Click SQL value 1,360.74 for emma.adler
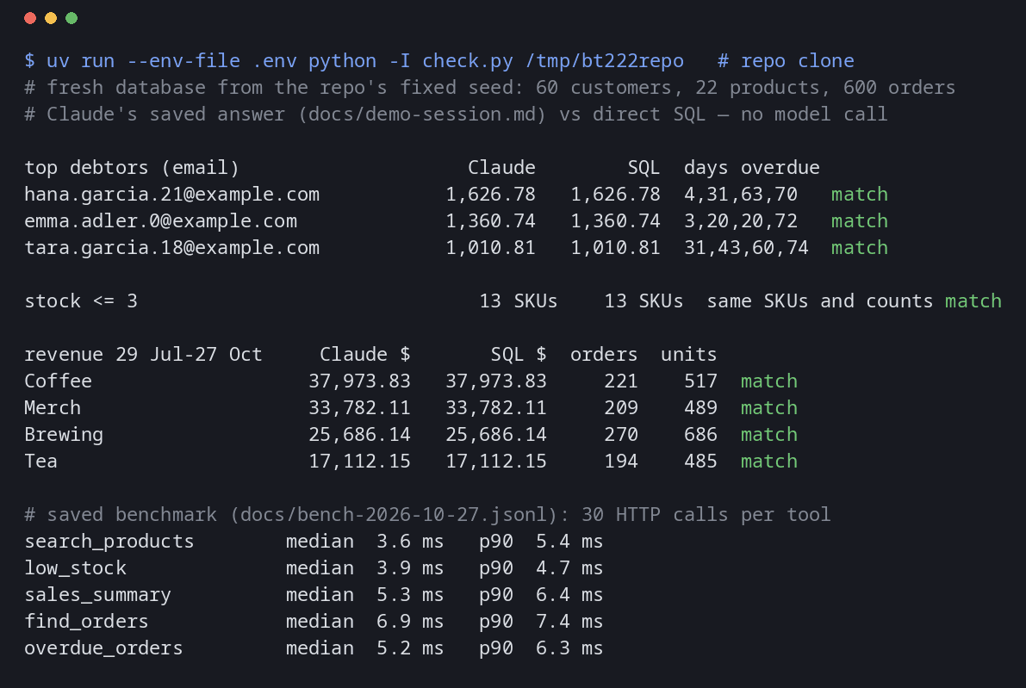The height and width of the screenshot is (688, 1026). (616, 221)
